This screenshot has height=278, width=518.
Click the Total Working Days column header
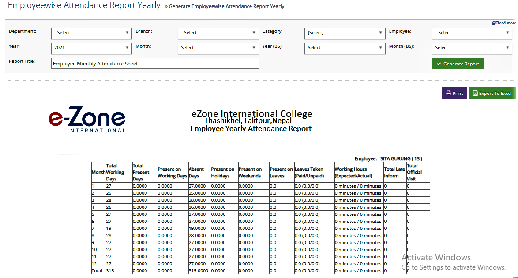point(119,172)
